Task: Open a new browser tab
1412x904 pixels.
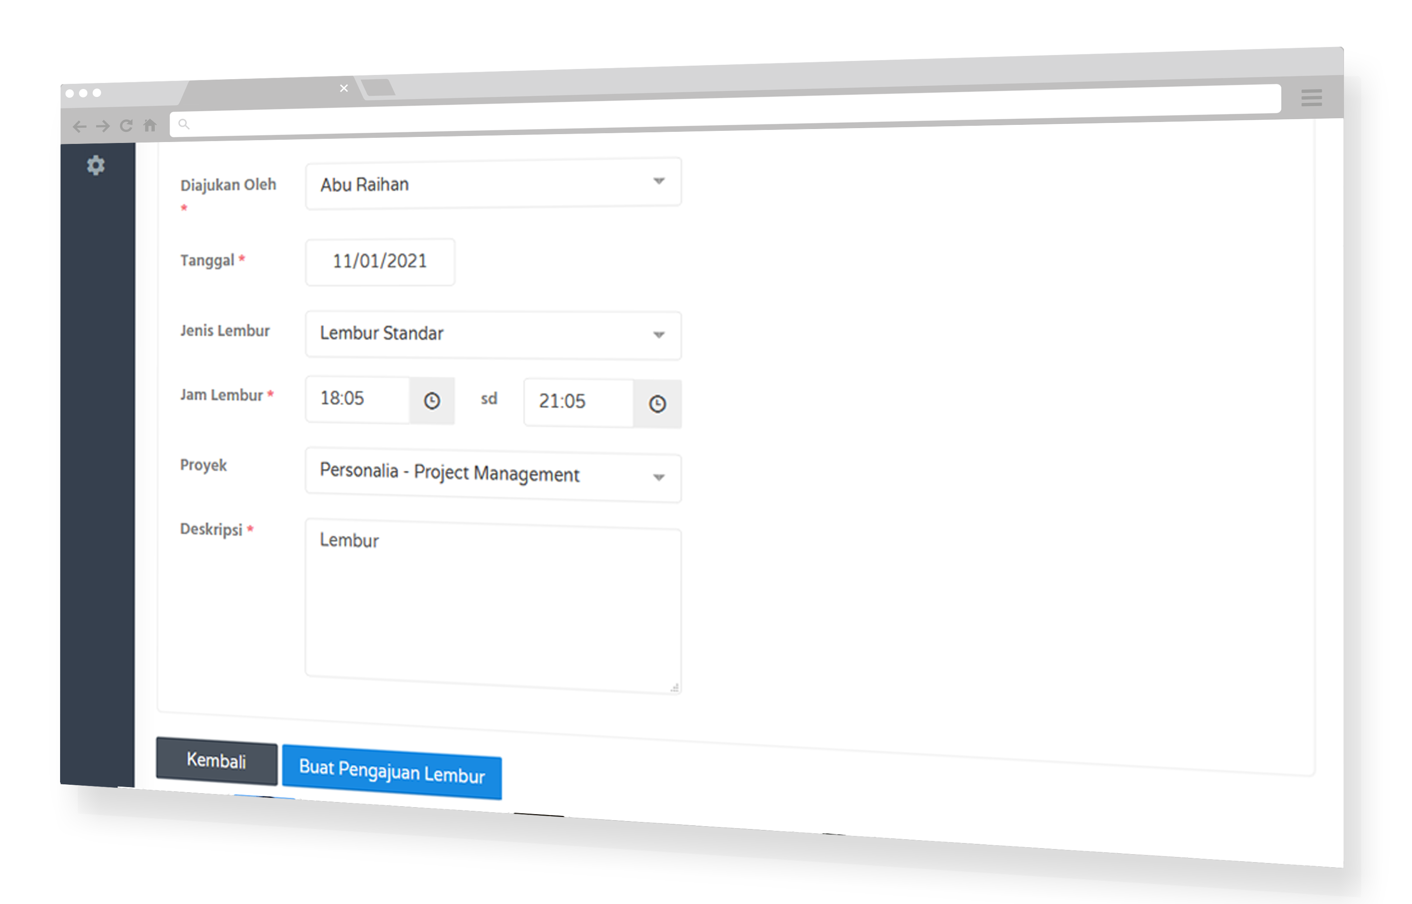Action: pyautogui.click(x=378, y=88)
